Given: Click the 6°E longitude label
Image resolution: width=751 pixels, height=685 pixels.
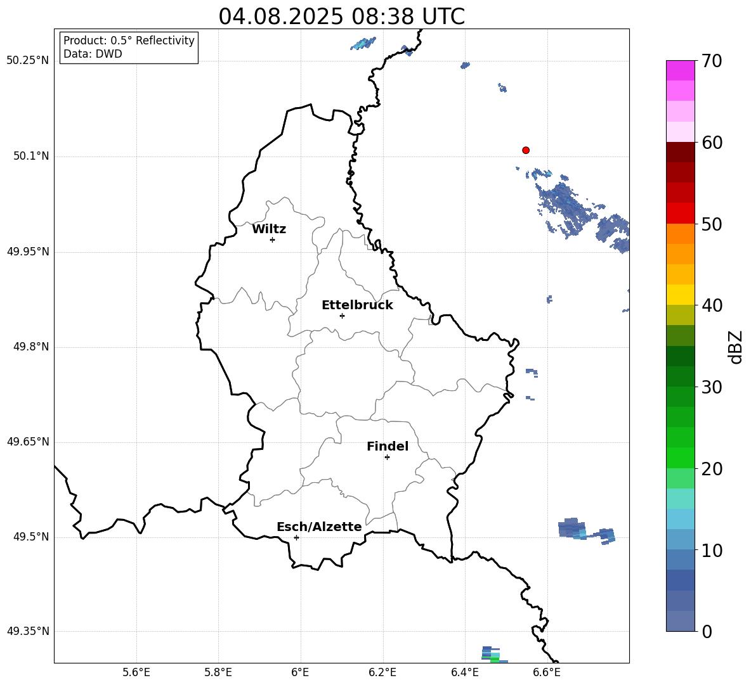Looking at the screenshot, I should tap(300, 672).
